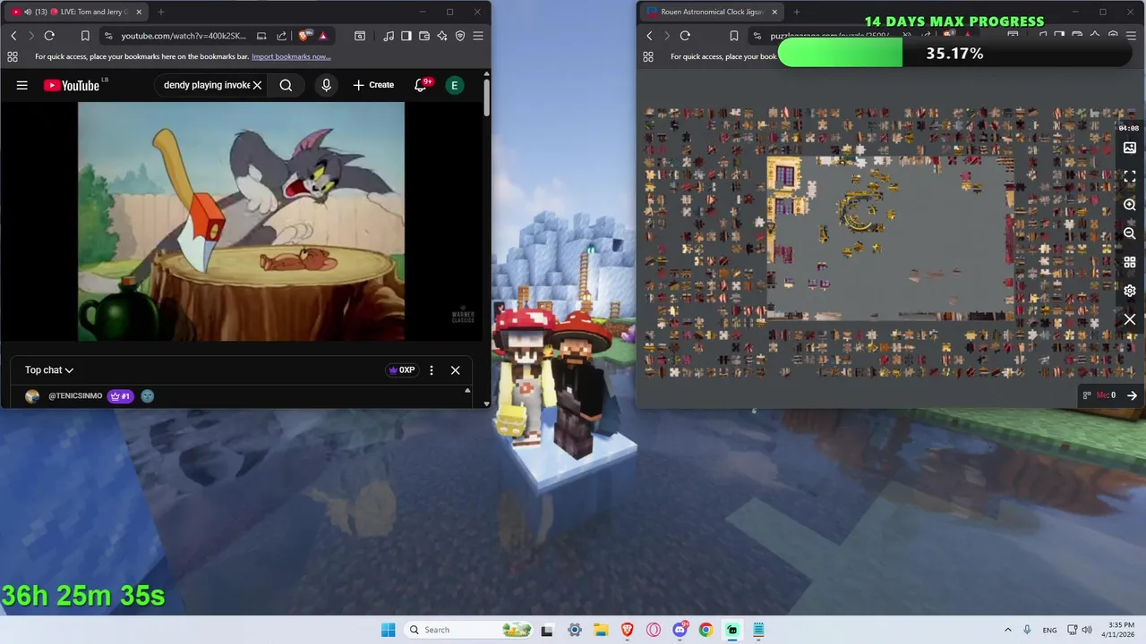Click taskbar Search box

(468, 630)
